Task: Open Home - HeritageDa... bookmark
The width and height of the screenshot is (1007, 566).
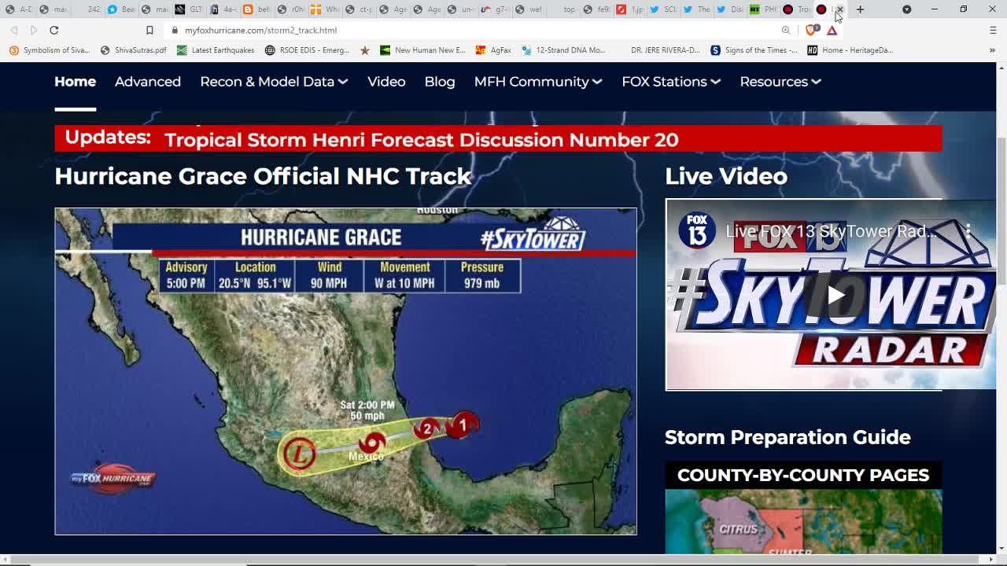Action: (850, 50)
